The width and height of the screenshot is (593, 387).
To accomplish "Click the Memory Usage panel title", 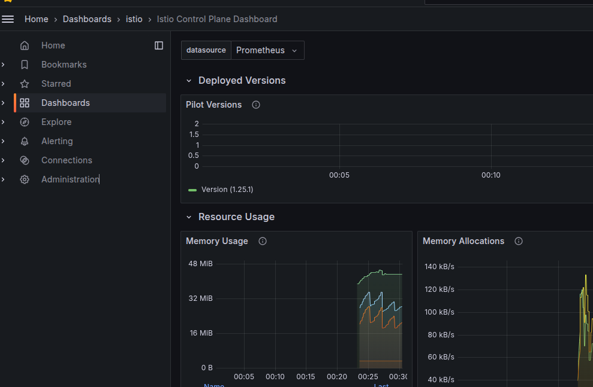I will tap(216, 242).
